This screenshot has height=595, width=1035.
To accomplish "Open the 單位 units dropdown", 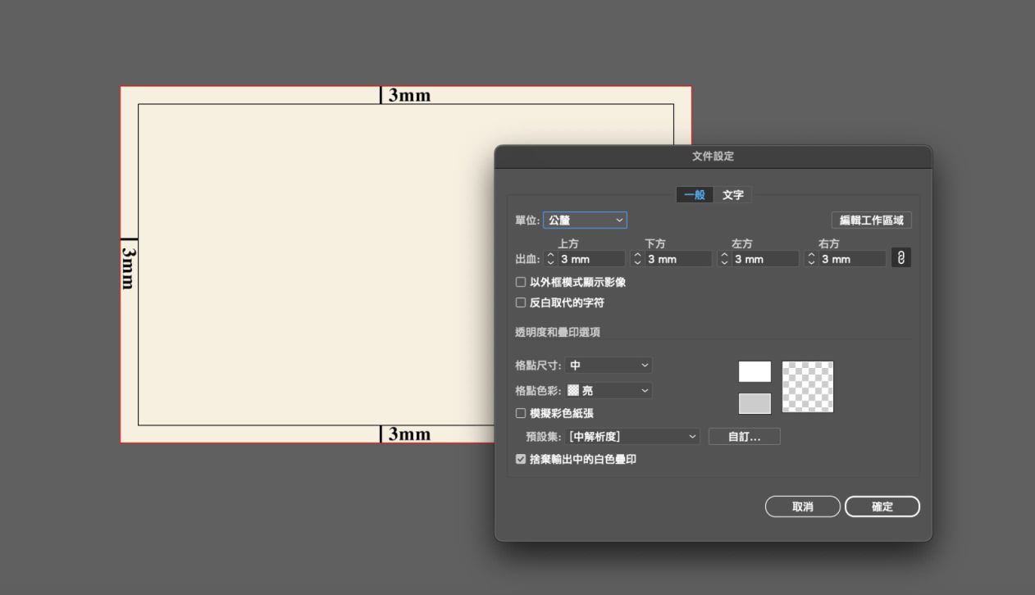I will 585,220.
